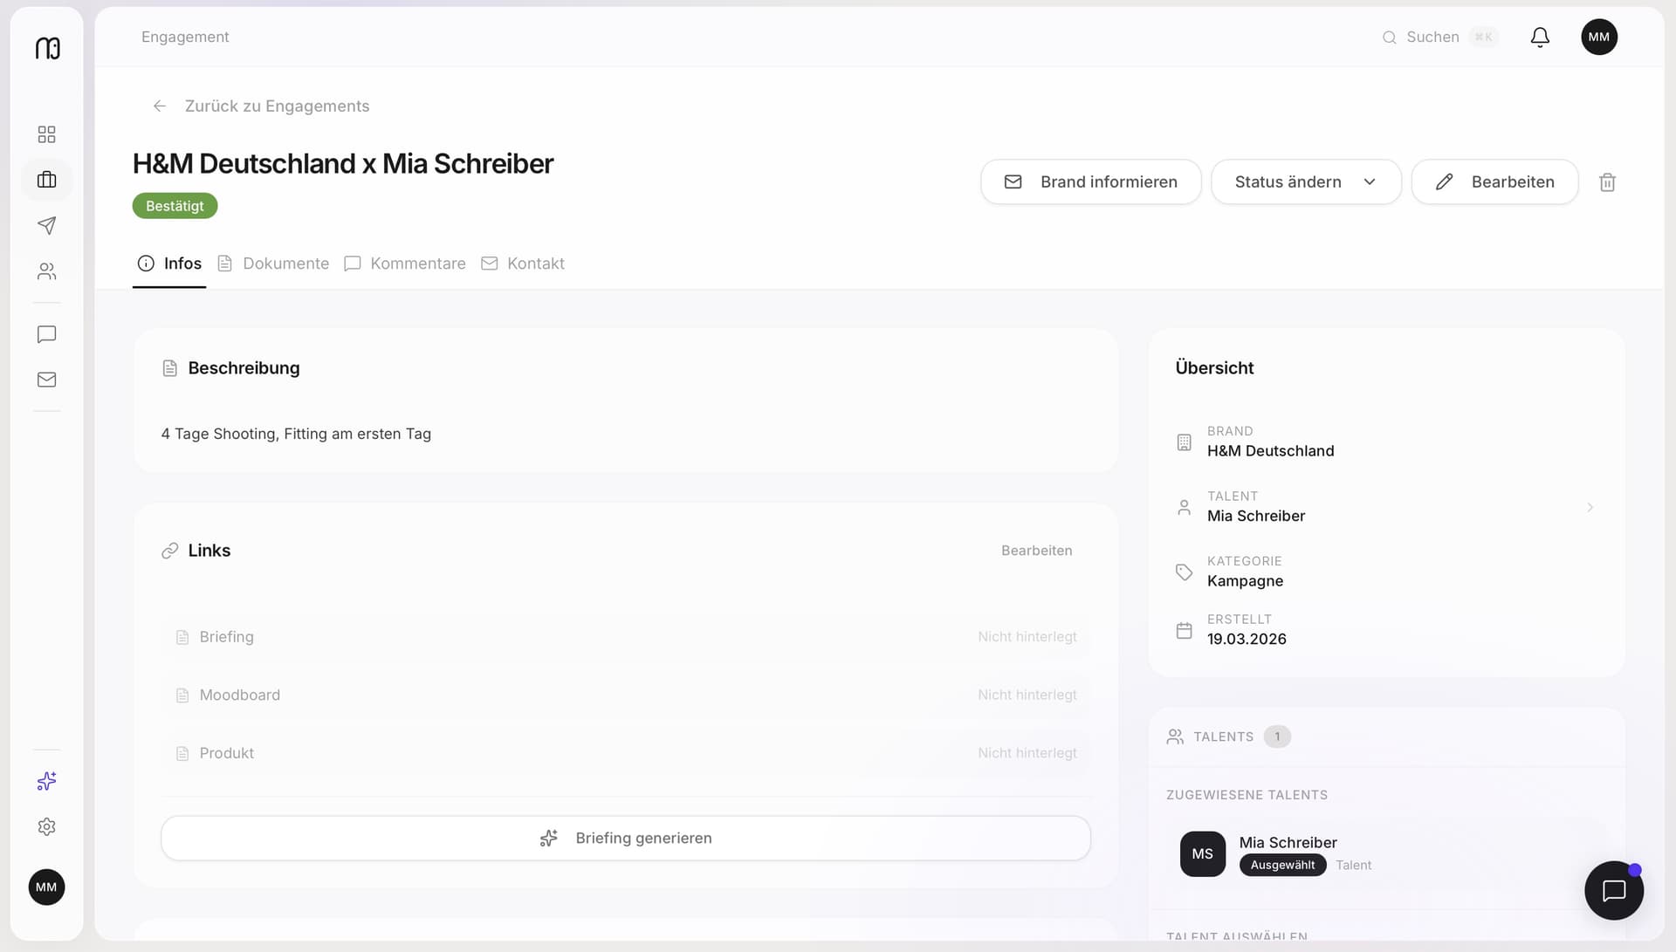
Task: Open the chat bubble icon in sidebar
Action: (47, 334)
